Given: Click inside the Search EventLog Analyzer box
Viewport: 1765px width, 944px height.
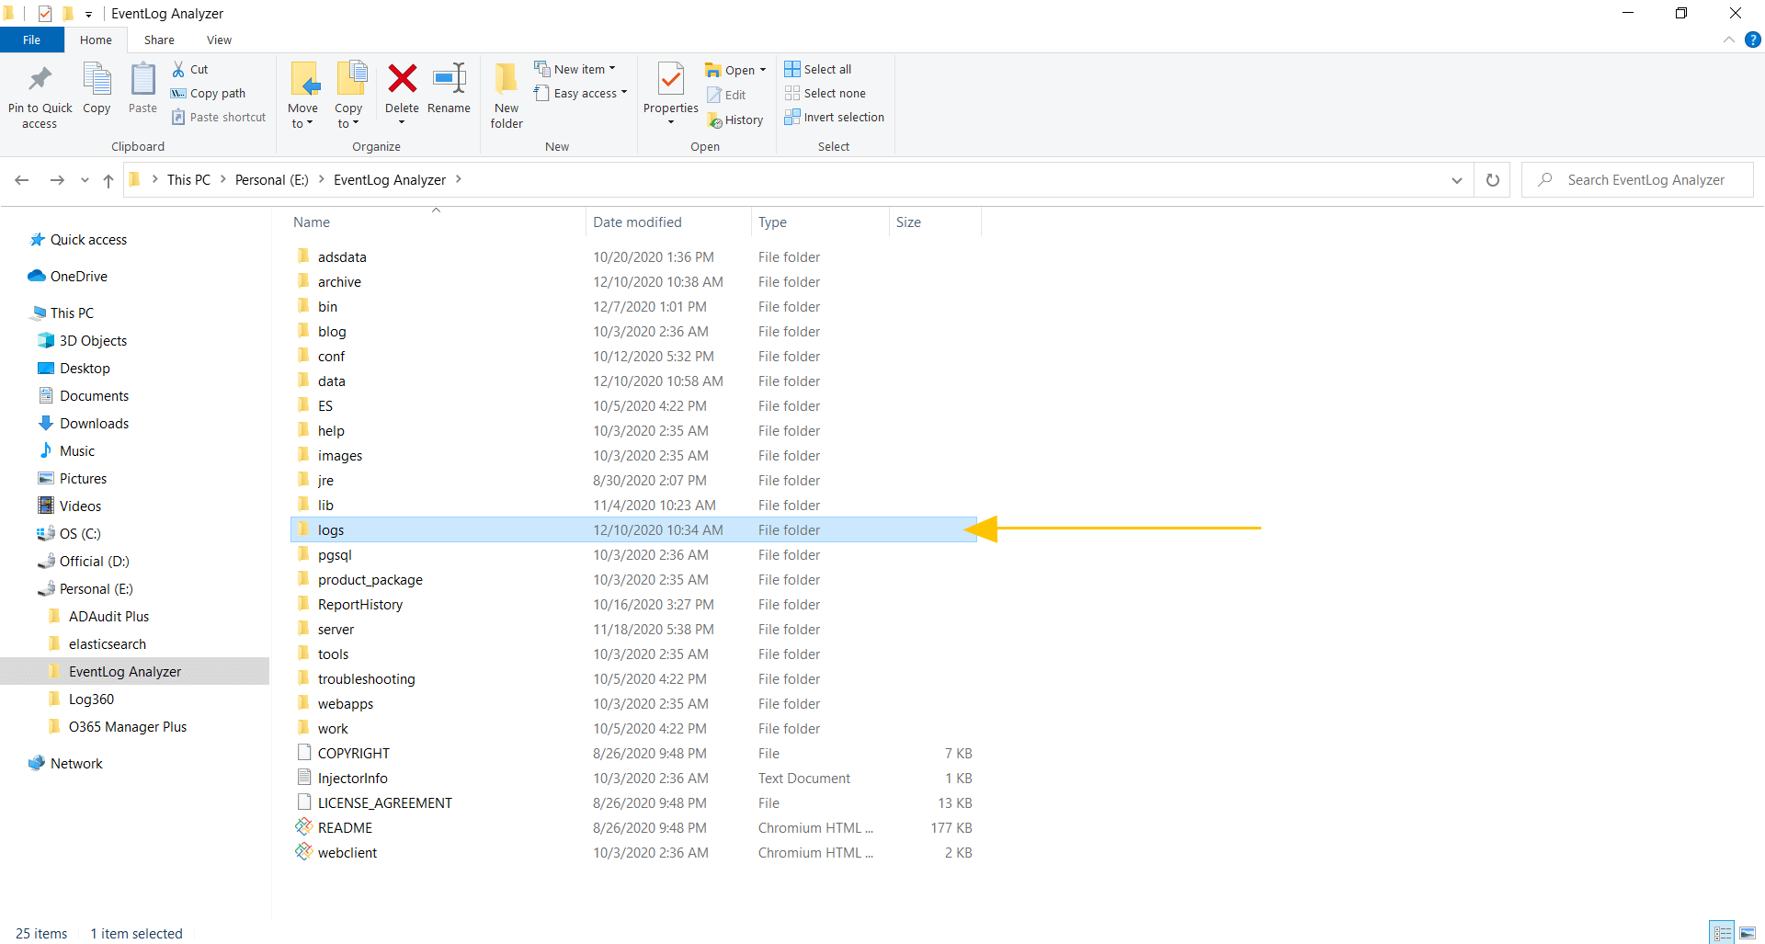Looking at the screenshot, I should 1645,179.
